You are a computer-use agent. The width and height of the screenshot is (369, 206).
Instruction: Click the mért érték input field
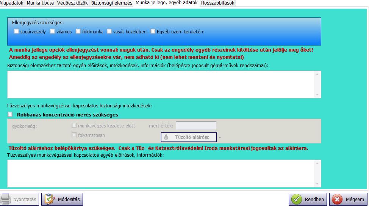[x=196, y=126]
